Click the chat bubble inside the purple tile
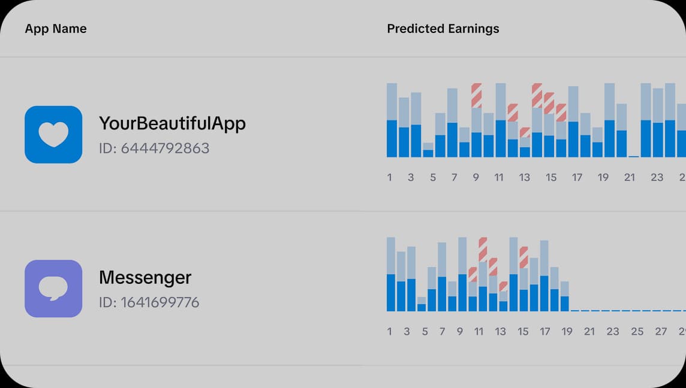 (x=53, y=288)
